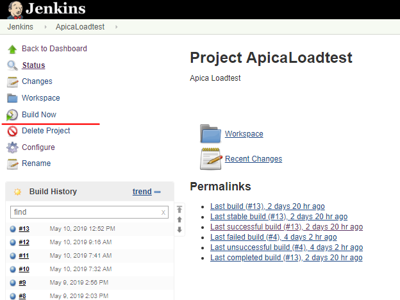Image resolution: width=400 pixels, height=300 pixels.
Task: Click the Configure gear icon
Action: point(13,147)
